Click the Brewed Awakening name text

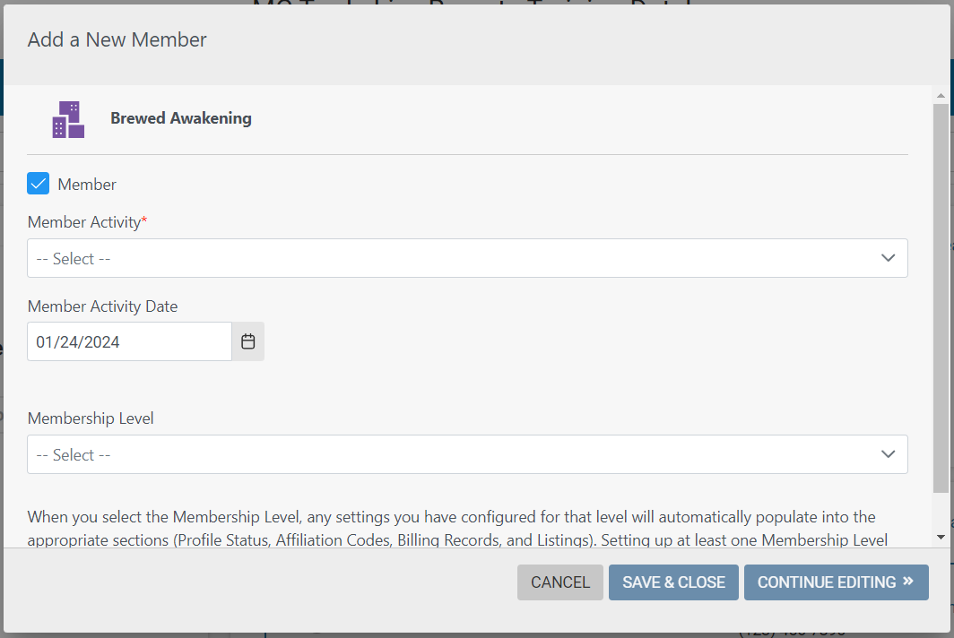coord(181,118)
